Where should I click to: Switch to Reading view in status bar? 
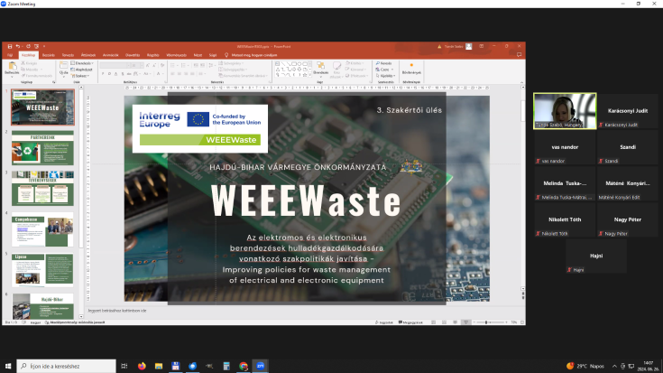pos(455,322)
